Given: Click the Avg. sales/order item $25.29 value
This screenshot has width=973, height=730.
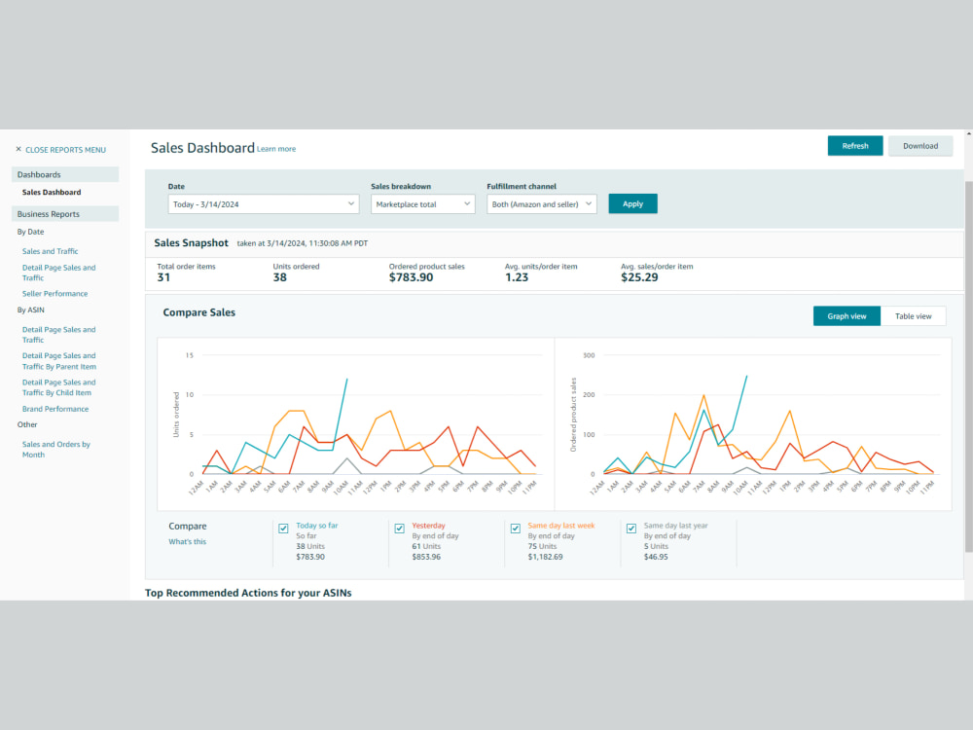Looking at the screenshot, I should click(x=639, y=277).
